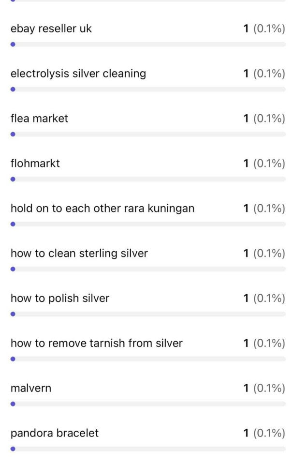Viewport: 293px width, 466px height.
Task: Select "how to remove tarnish from silver"
Action: 97,343
